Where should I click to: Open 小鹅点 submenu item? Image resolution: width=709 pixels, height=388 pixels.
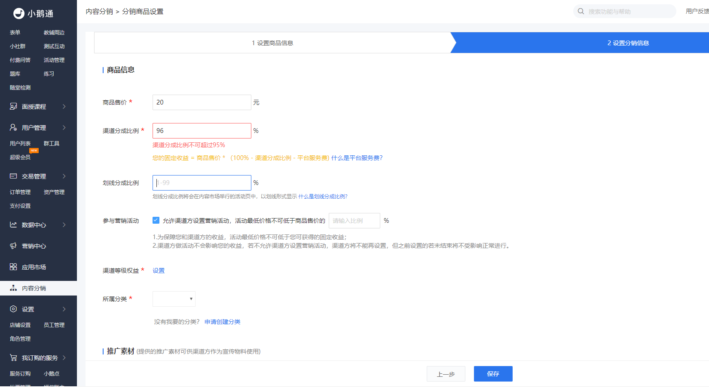click(x=52, y=374)
